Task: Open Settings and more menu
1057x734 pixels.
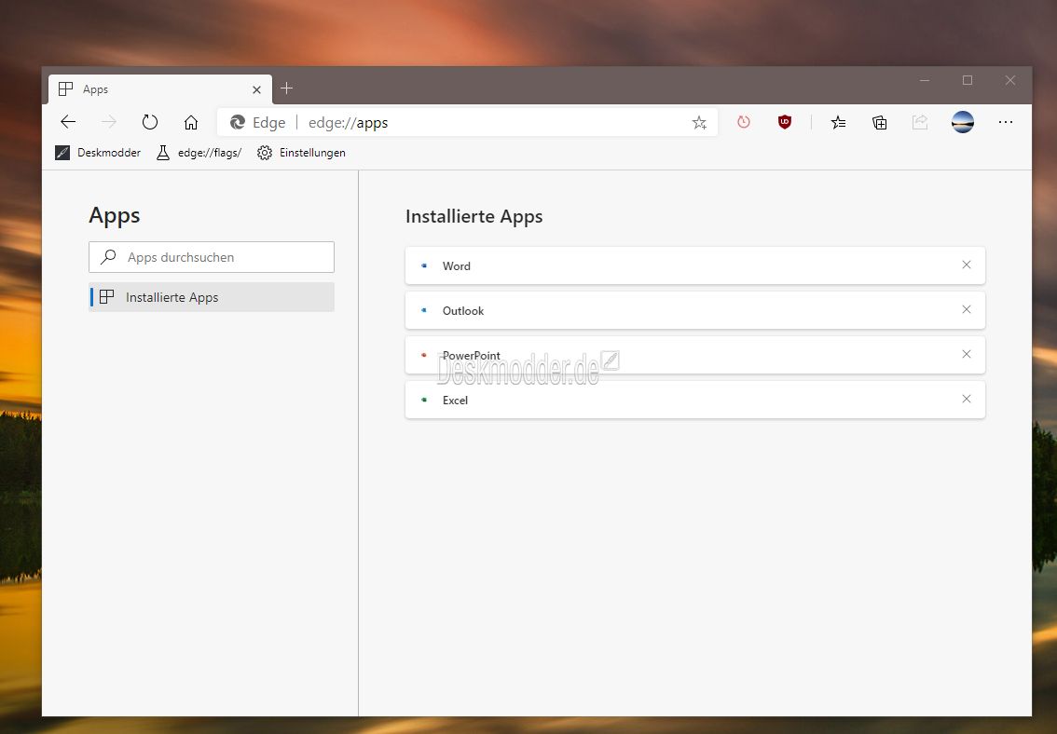Action: pos(1005,122)
